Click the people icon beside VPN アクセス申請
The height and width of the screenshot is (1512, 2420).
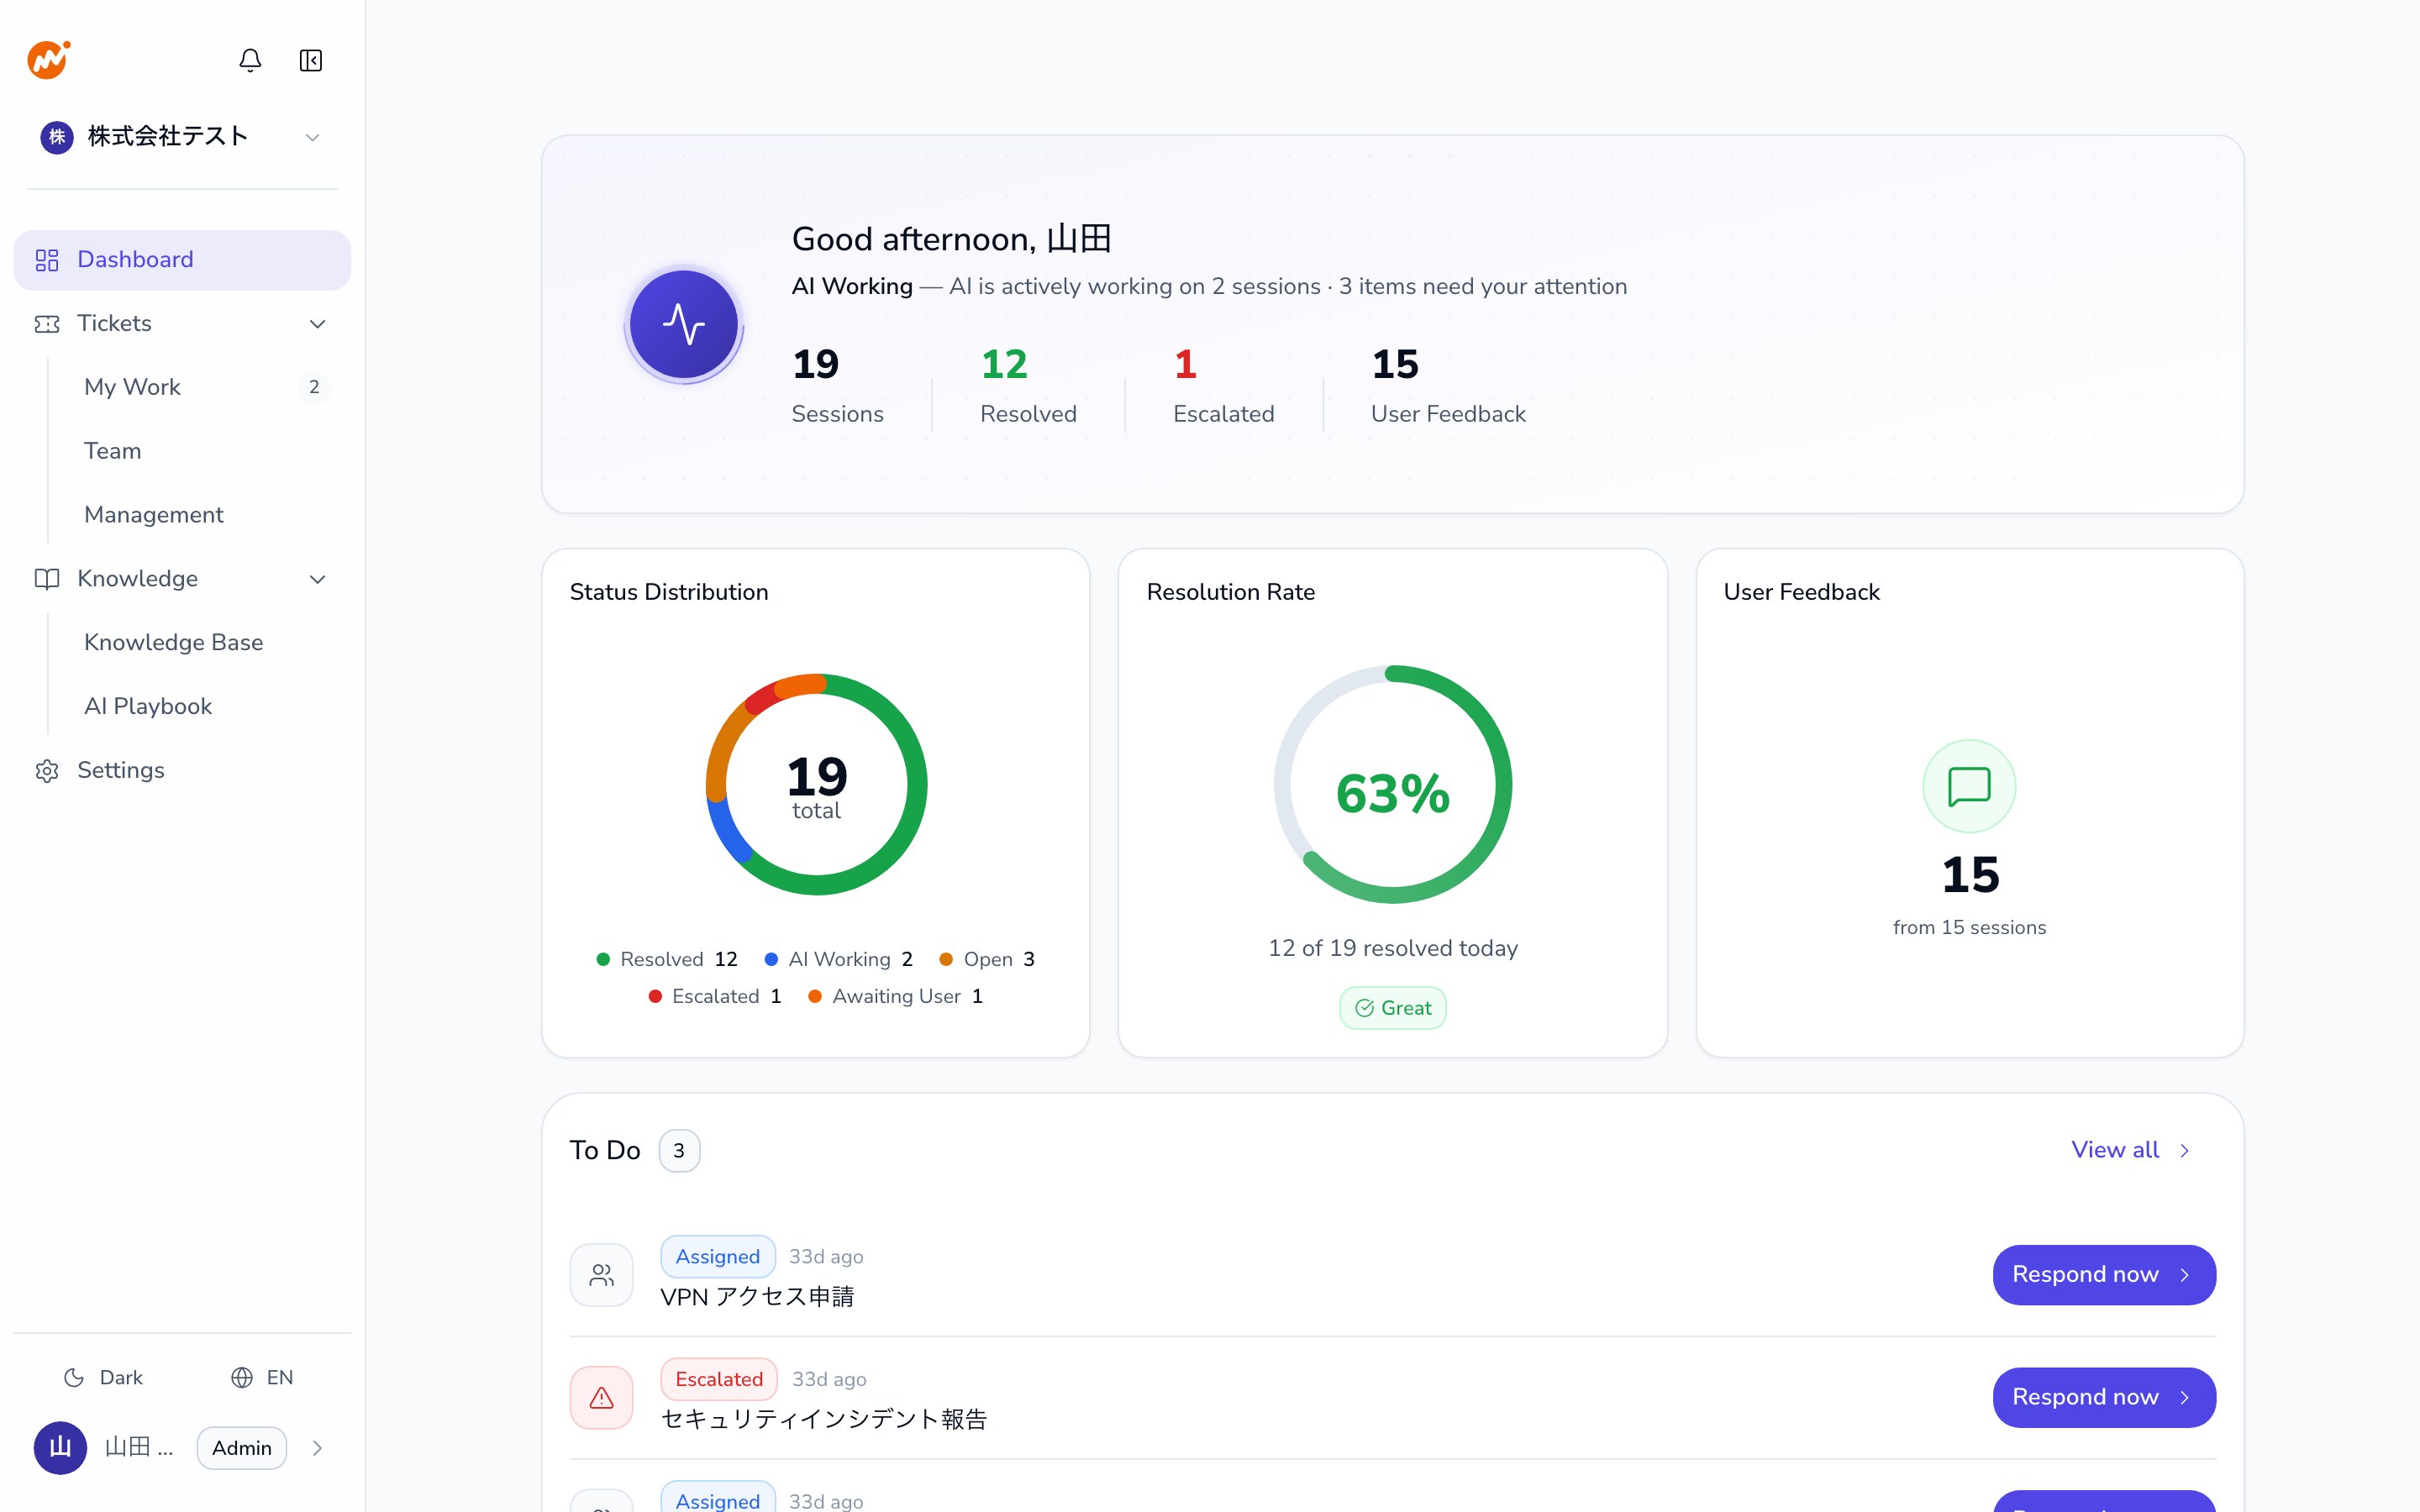click(601, 1275)
